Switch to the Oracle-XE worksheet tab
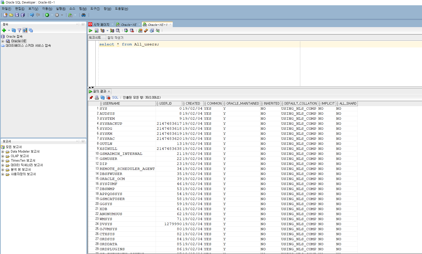This screenshot has height=254, width=422. [x=129, y=25]
